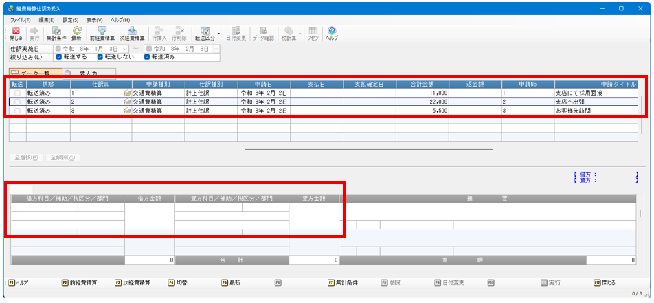Click the 閉じる toolbar icon
The height and width of the screenshot is (303, 654).
pyautogui.click(x=16, y=34)
